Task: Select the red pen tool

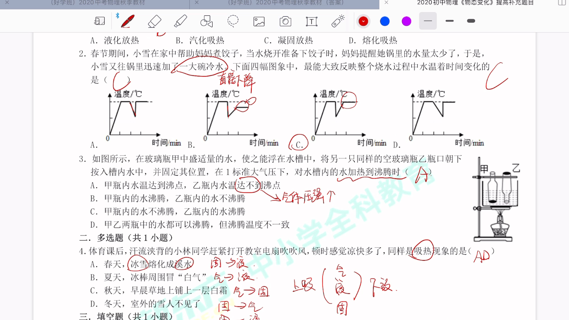Action: (127, 21)
